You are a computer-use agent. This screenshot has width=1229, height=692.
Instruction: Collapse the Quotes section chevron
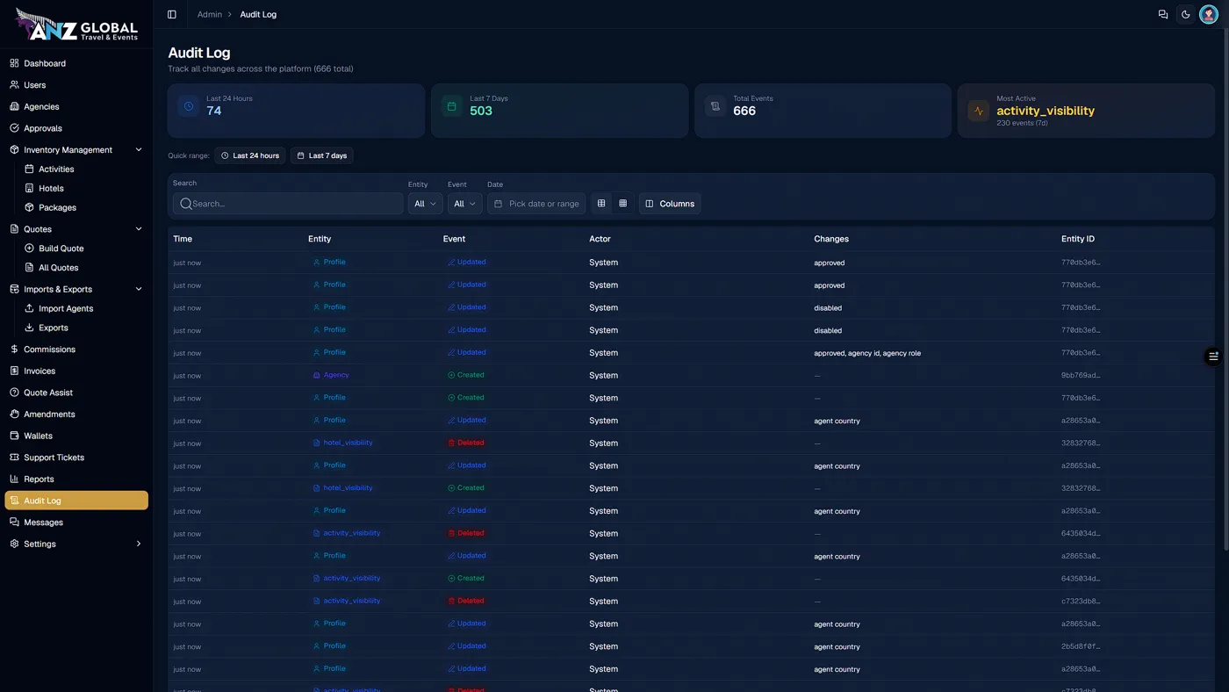tap(139, 229)
